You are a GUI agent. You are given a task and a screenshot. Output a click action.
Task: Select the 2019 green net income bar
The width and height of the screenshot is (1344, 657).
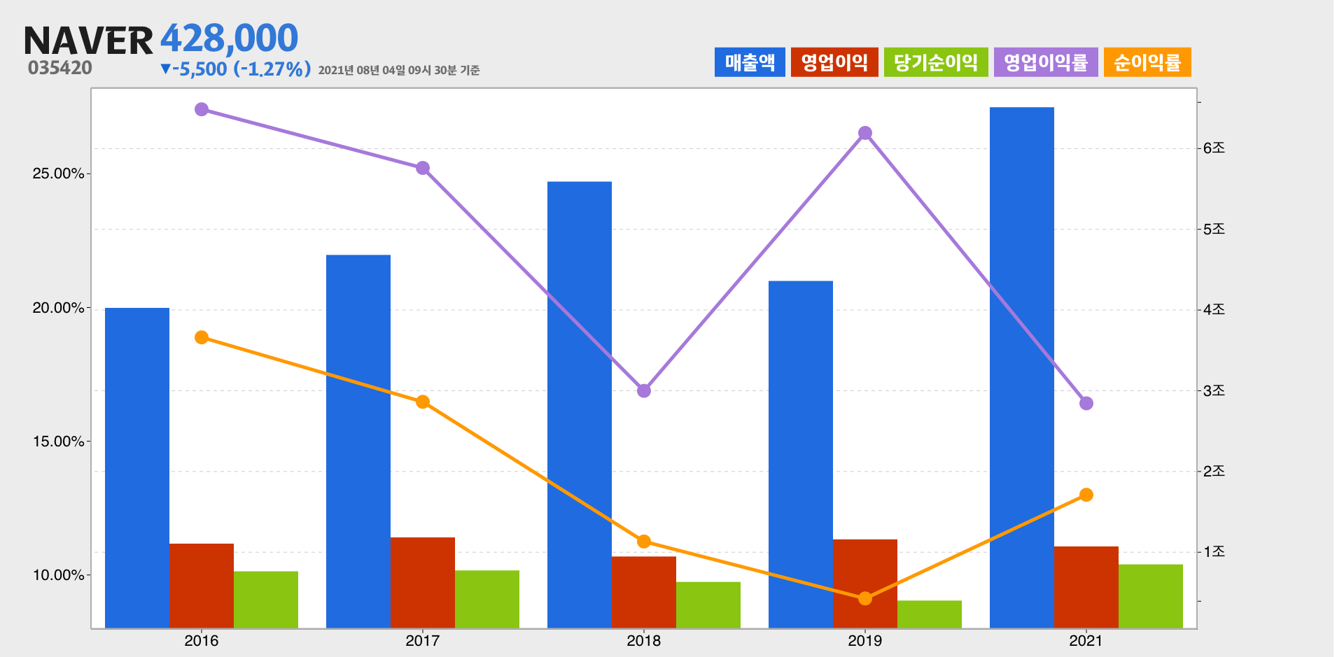[930, 614]
